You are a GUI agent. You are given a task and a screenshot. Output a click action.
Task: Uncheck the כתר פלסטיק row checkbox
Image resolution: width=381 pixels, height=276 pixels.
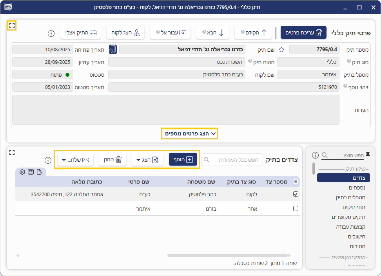[296, 194]
